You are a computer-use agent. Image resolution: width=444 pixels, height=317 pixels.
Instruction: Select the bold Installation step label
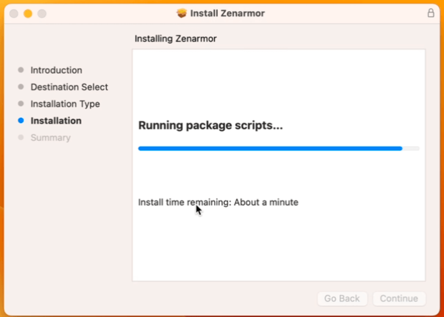[x=56, y=121]
